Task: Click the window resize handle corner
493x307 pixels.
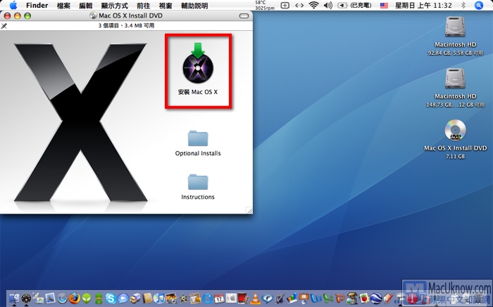Action: [249, 211]
